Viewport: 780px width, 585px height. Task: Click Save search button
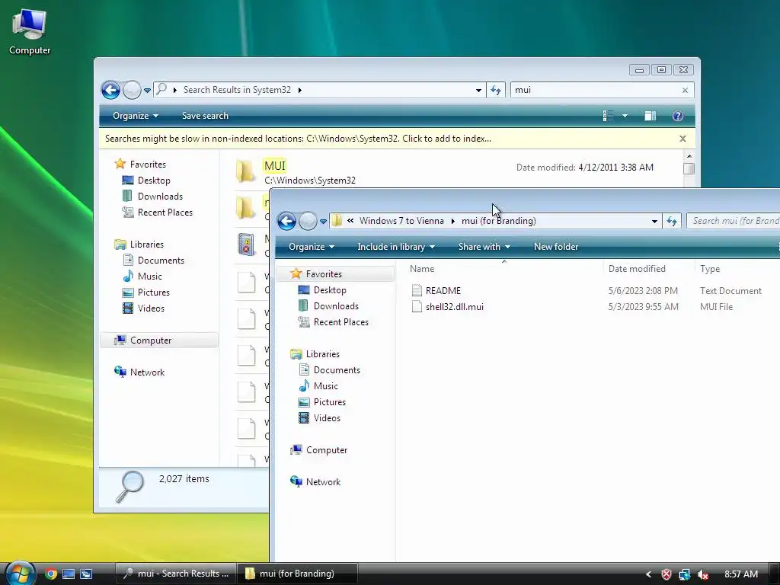205,116
